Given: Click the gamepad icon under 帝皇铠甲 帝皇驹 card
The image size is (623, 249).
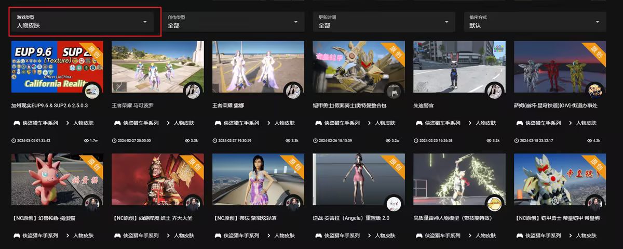Looking at the screenshot, I should point(520,235).
